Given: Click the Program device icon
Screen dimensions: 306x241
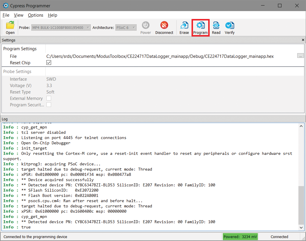Looking at the screenshot, I should [x=200, y=26].
